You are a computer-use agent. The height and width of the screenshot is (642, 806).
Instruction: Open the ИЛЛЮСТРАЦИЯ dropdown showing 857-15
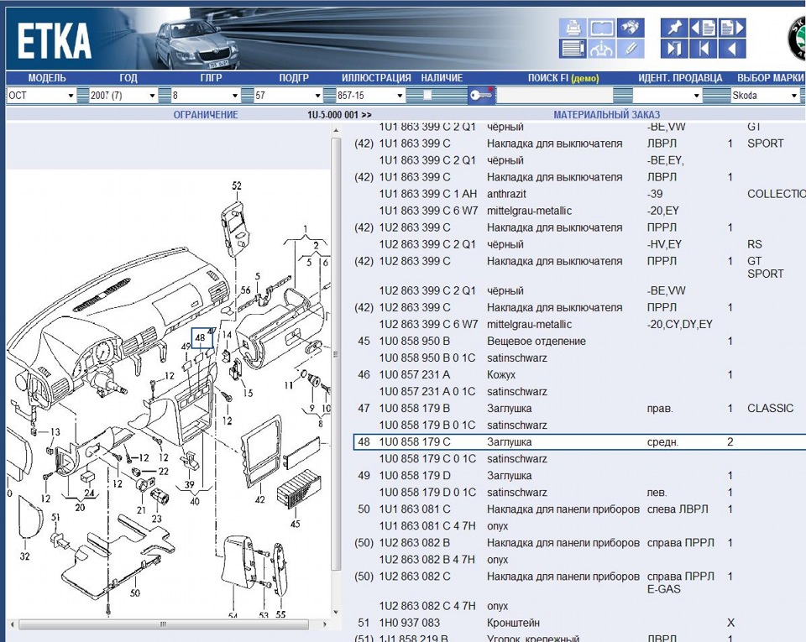[x=370, y=95]
